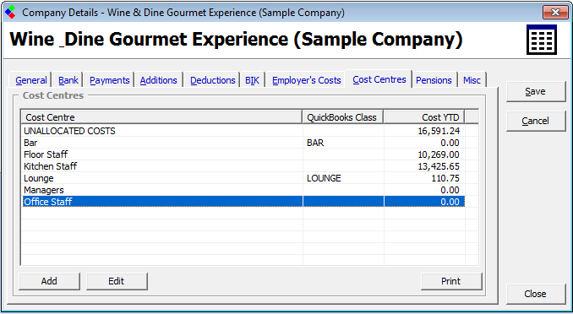Select the Kitchen Staff row
The height and width of the screenshot is (314, 573).
243,166
